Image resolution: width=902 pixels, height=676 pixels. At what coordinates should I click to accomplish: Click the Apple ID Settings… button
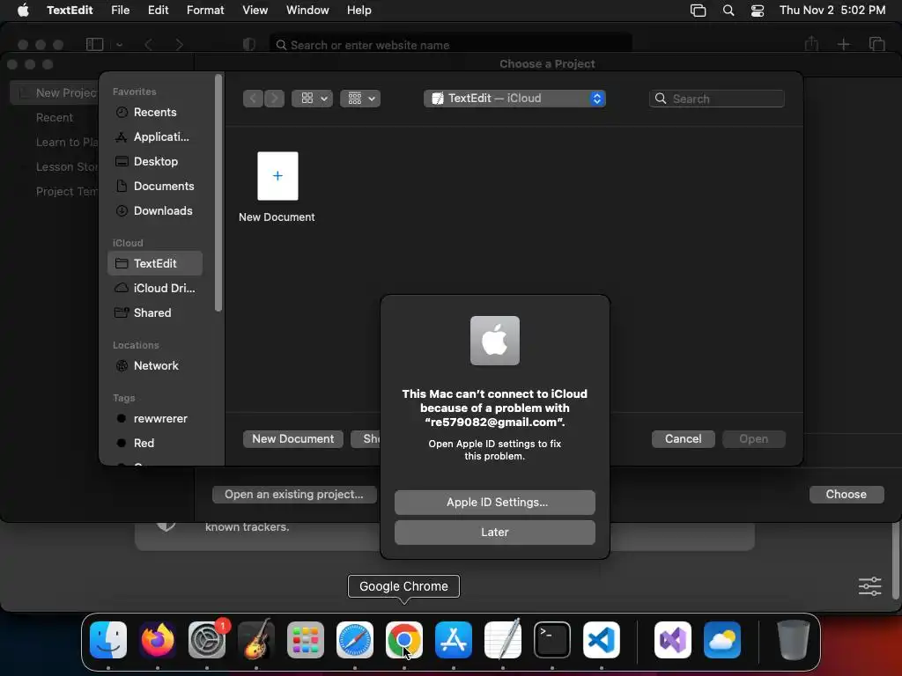(495, 503)
